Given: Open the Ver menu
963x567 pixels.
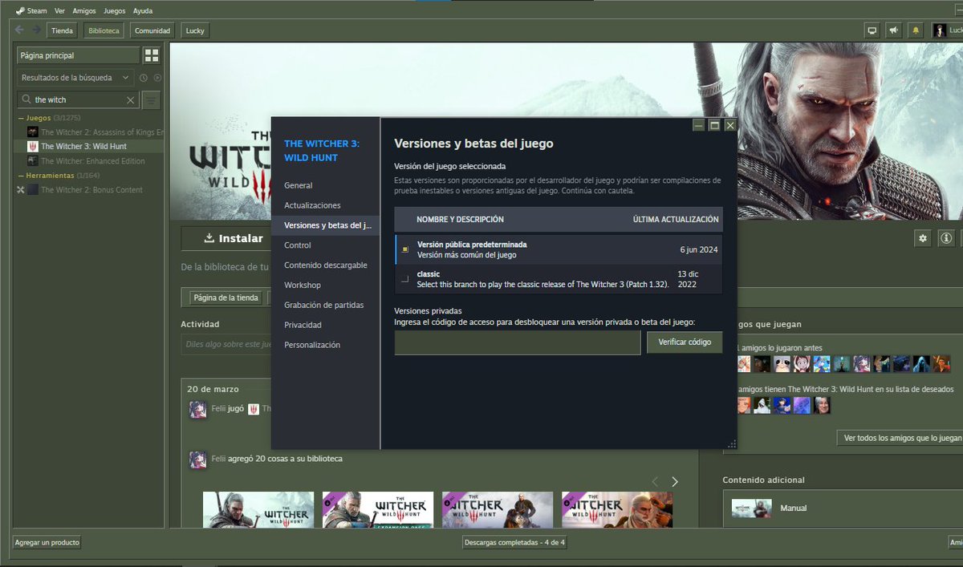Looking at the screenshot, I should point(59,11).
